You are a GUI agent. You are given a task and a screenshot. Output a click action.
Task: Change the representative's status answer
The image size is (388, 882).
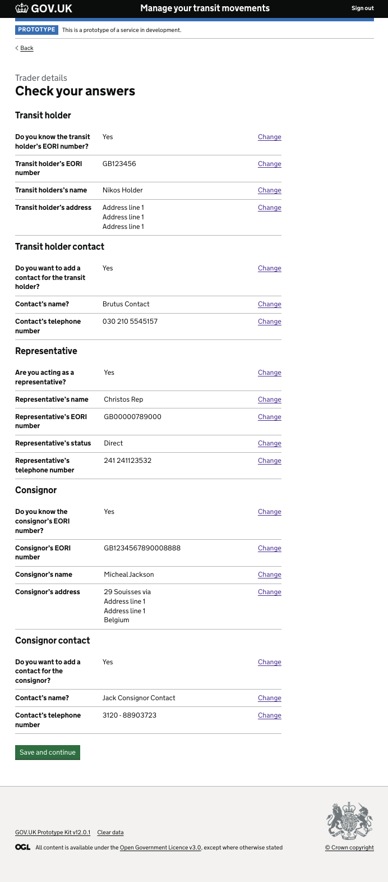[x=269, y=443]
